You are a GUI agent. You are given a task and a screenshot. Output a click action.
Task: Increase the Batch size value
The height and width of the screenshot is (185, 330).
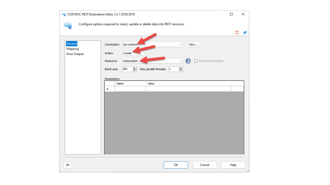pyautogui.click(x=135, y=68)
